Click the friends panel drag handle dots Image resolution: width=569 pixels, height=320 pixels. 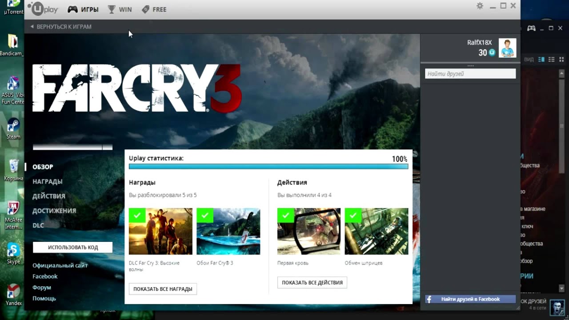[470, 66]
